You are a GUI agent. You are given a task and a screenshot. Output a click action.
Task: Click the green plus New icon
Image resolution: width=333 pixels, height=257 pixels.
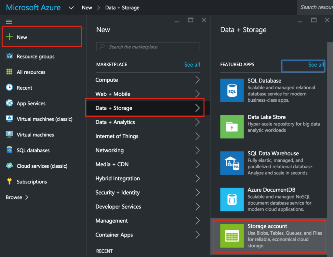tap(9, 37)
